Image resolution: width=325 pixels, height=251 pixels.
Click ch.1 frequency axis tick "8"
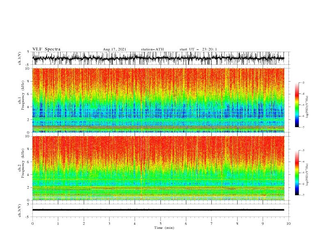point(29,81)
